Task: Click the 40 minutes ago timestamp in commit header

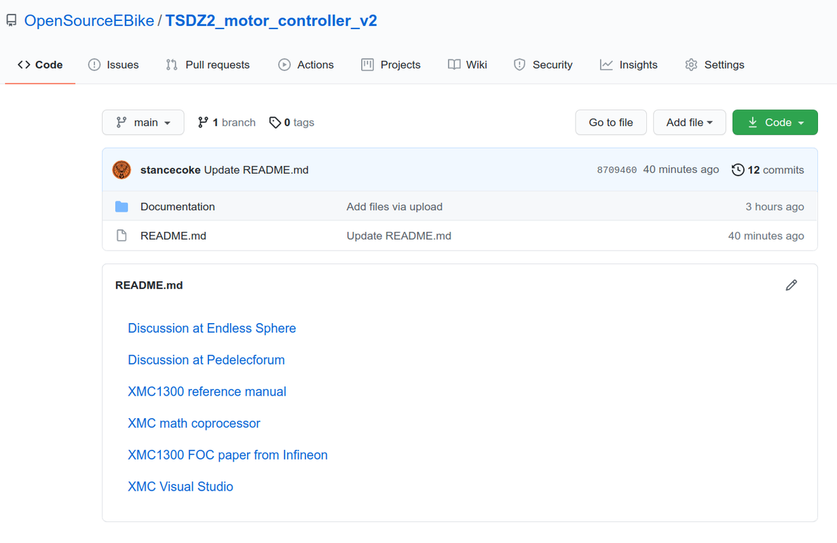Action: pyautogui.click(x=681, y=170)
